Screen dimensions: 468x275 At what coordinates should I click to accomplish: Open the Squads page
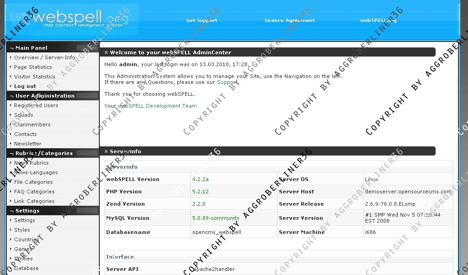coord(24,114)
